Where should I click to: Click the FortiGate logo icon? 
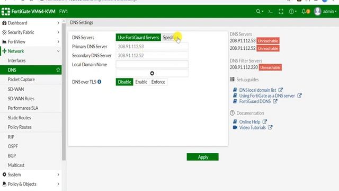6,12
